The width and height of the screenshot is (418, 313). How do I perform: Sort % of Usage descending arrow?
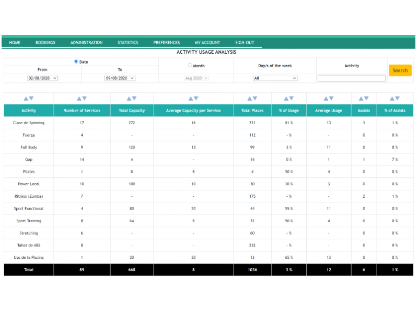(x=291, y=98)
